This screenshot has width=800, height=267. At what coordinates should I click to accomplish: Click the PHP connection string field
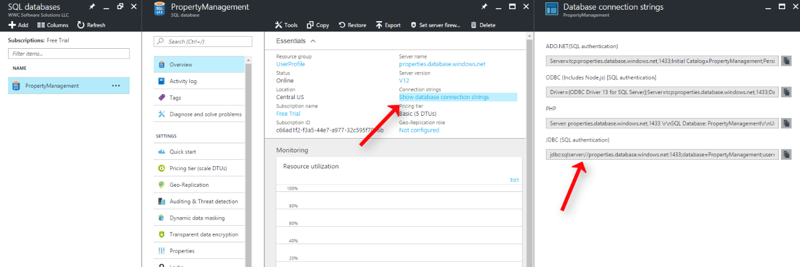[x=662, y=123]
